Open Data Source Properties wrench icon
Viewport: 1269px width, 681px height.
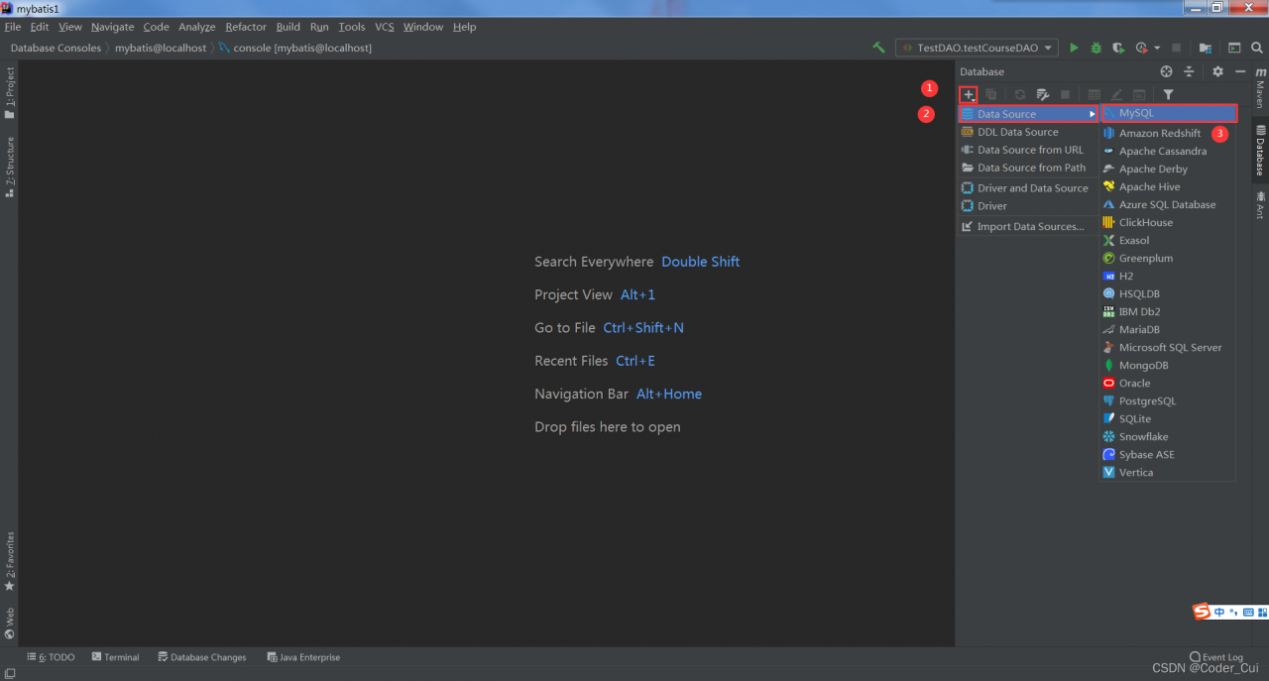click(x=1042, y=94)
